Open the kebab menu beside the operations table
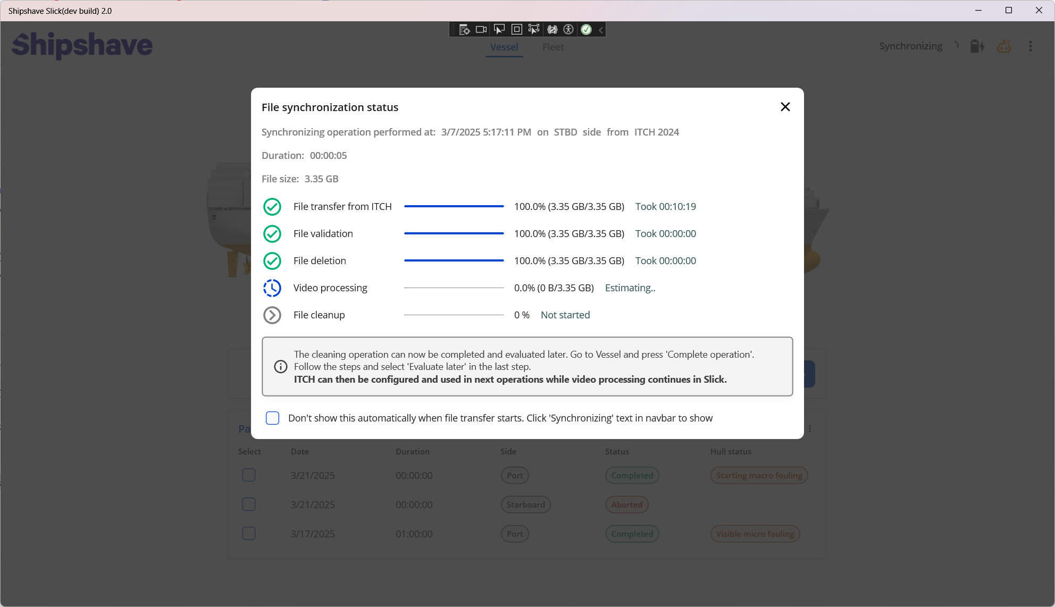 point(810,428)
